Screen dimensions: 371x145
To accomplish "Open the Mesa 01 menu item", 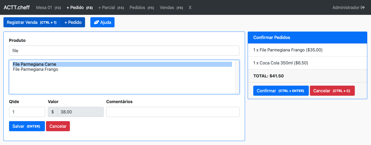I will [x=48, y=8].
